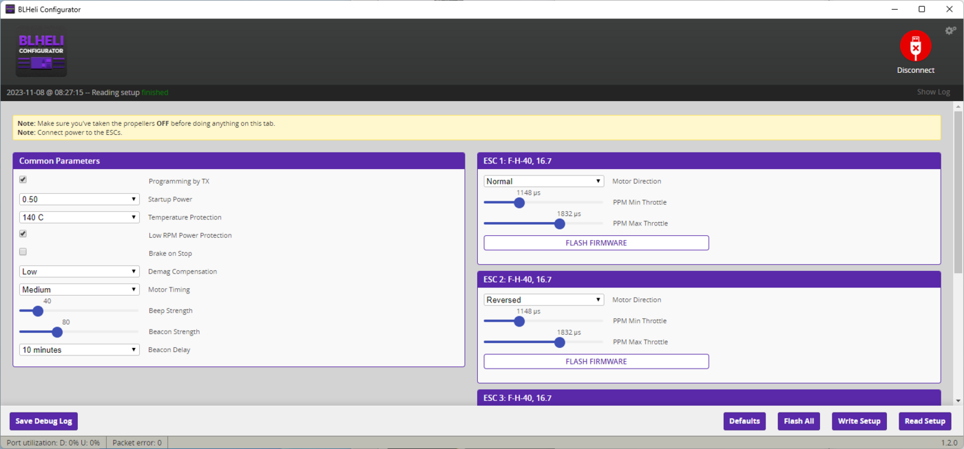
Task: Open the Startup Power dropdown
Action: (x=79, y=199)
